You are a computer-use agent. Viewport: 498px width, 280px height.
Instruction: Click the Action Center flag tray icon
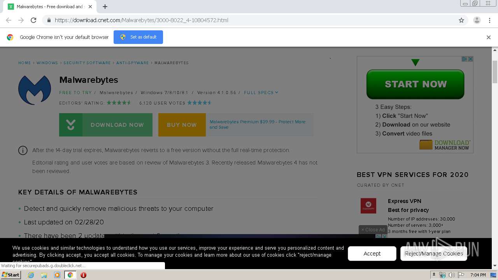[461, 275]
